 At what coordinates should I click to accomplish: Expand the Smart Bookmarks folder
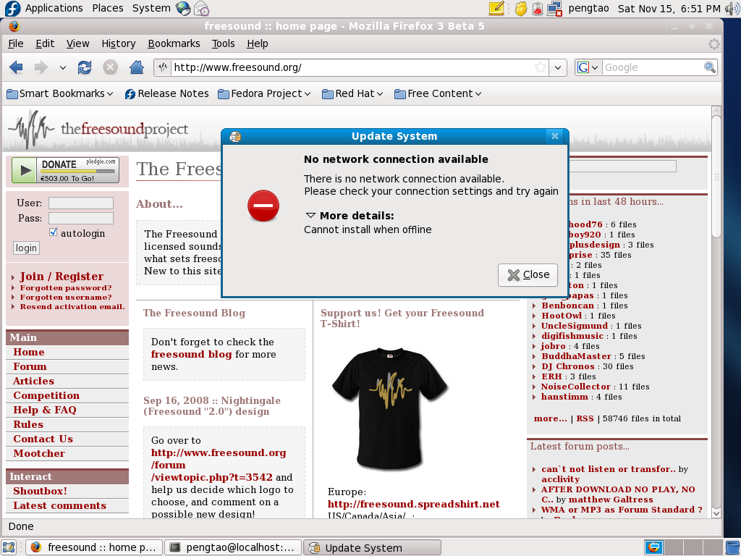tap(60, 93)
